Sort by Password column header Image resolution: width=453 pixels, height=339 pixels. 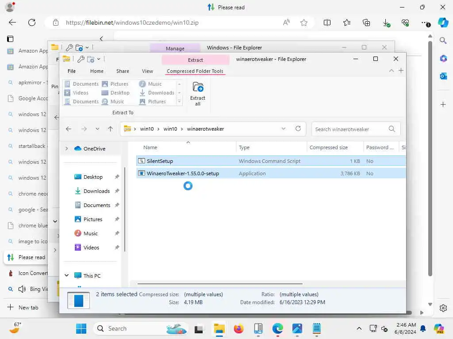380,147
